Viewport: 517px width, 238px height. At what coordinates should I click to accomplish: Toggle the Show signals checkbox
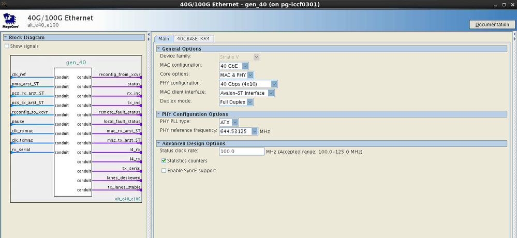(7, 46)
